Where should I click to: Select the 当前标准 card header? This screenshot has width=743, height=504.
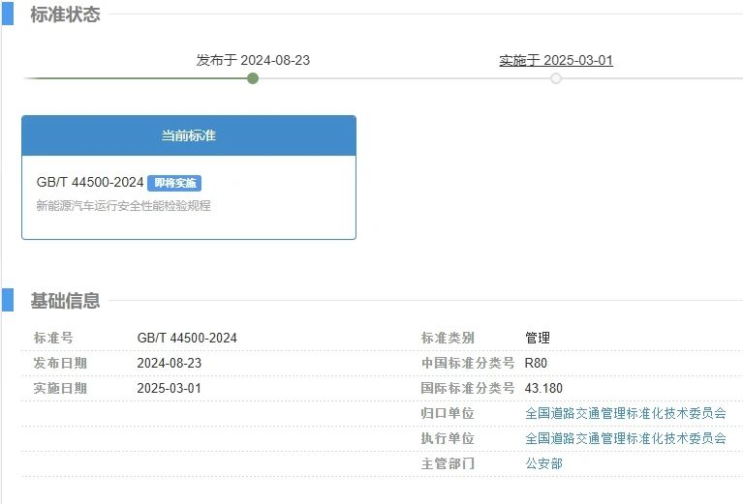(189, 135)
